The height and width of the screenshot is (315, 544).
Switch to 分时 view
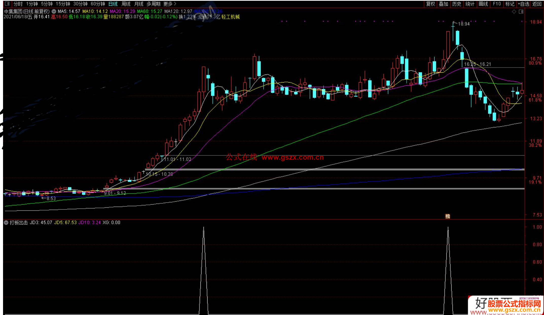(18, 4)
